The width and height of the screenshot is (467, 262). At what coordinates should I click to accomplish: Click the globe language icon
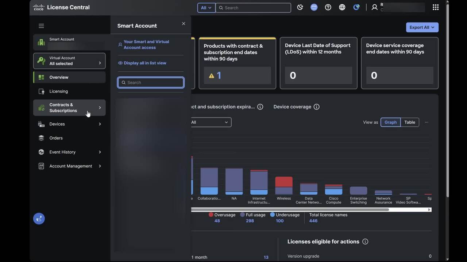click(x=342, y=7)
